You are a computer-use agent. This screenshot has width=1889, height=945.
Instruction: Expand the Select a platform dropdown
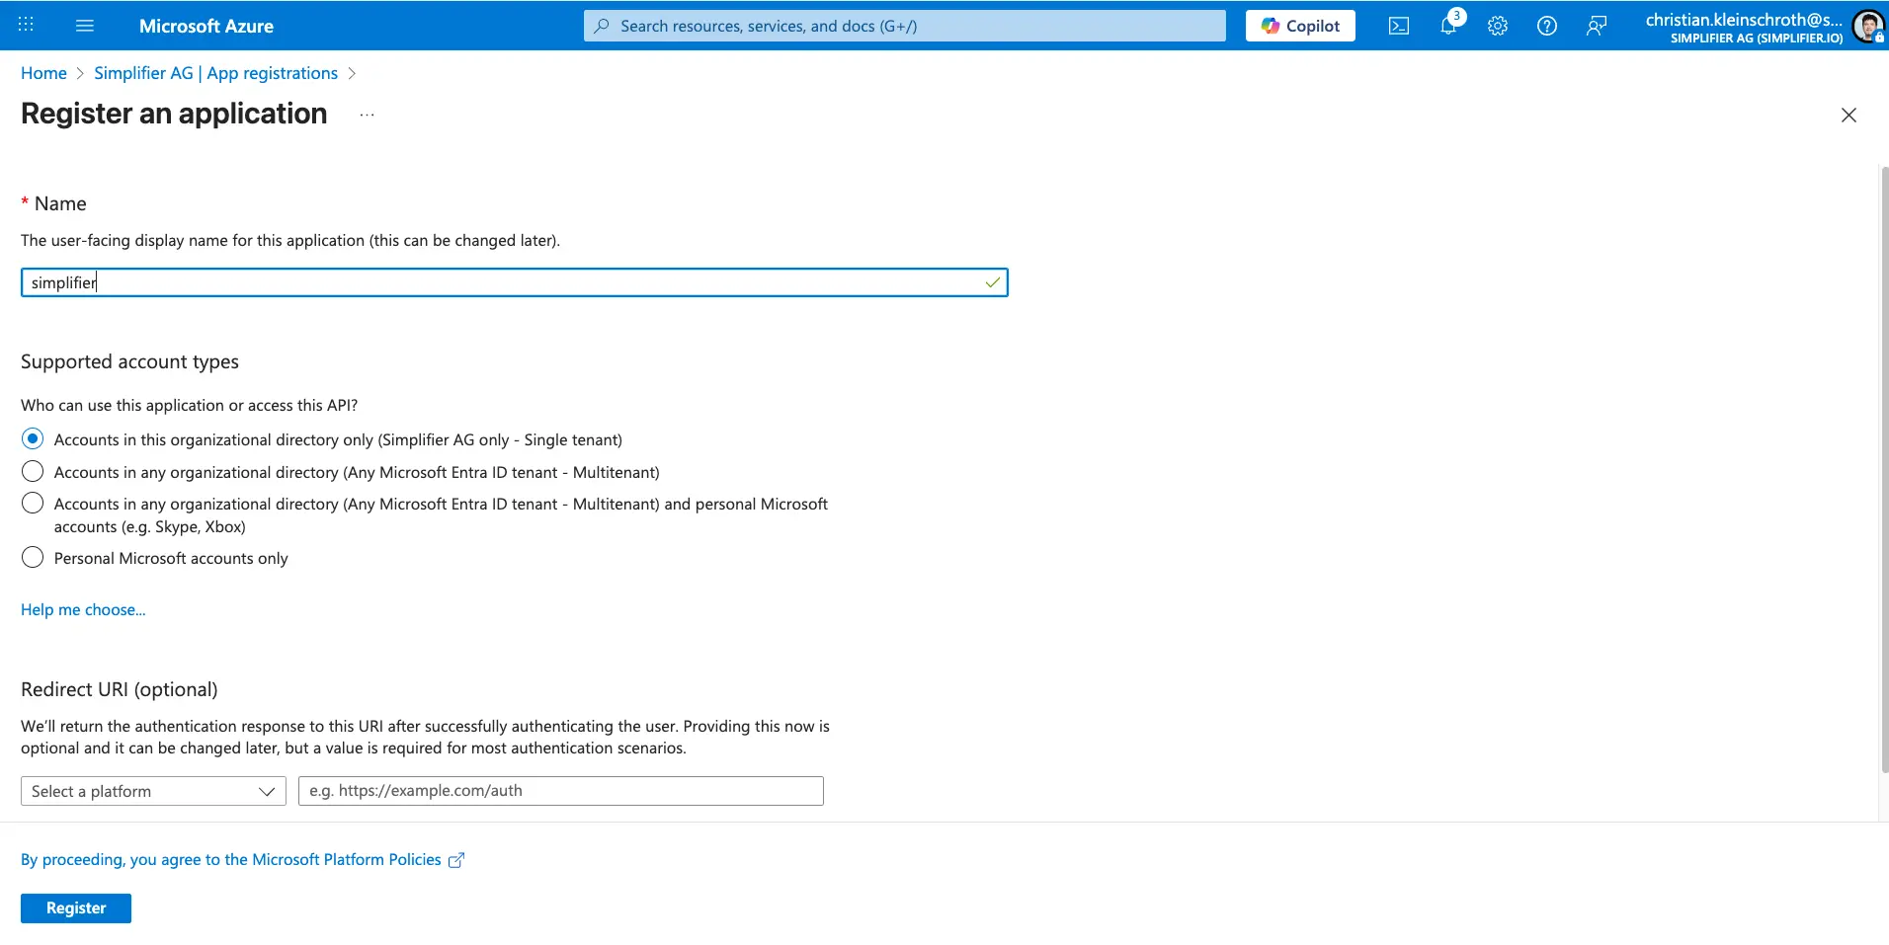(153, 791)
